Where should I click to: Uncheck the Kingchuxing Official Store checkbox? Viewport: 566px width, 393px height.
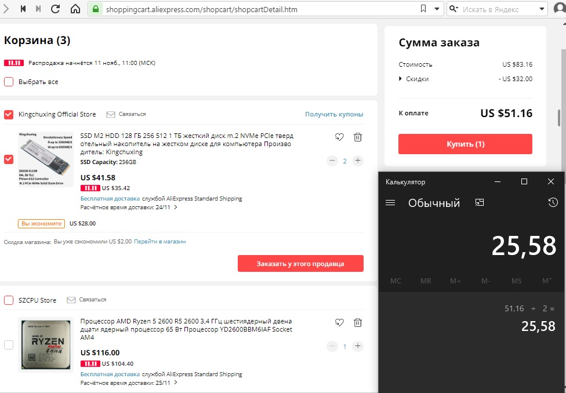pyautogui.click(x=9, y=114)
